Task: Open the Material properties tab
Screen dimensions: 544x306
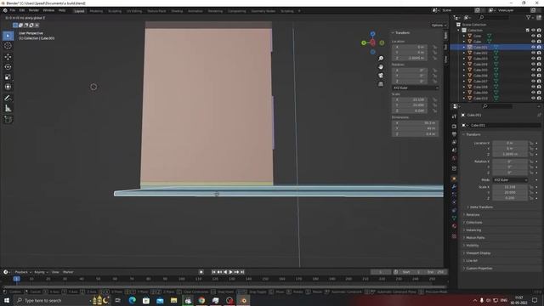Action: point(454,226)
